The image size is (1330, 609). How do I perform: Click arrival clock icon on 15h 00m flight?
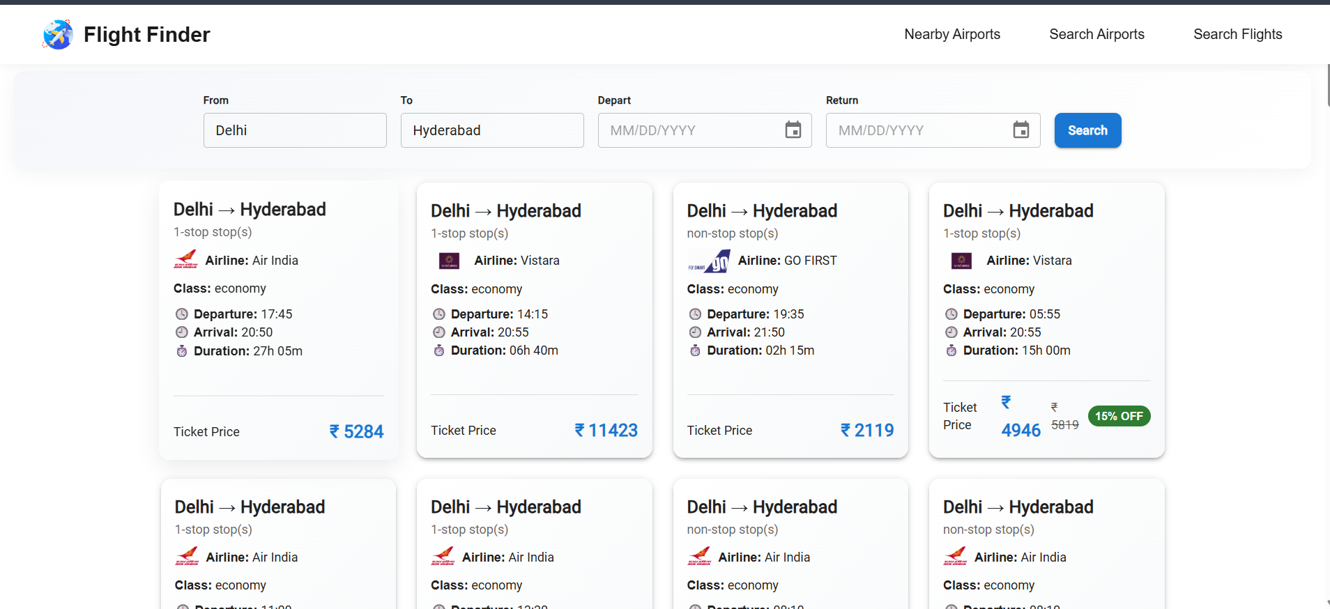pos(951,332)
